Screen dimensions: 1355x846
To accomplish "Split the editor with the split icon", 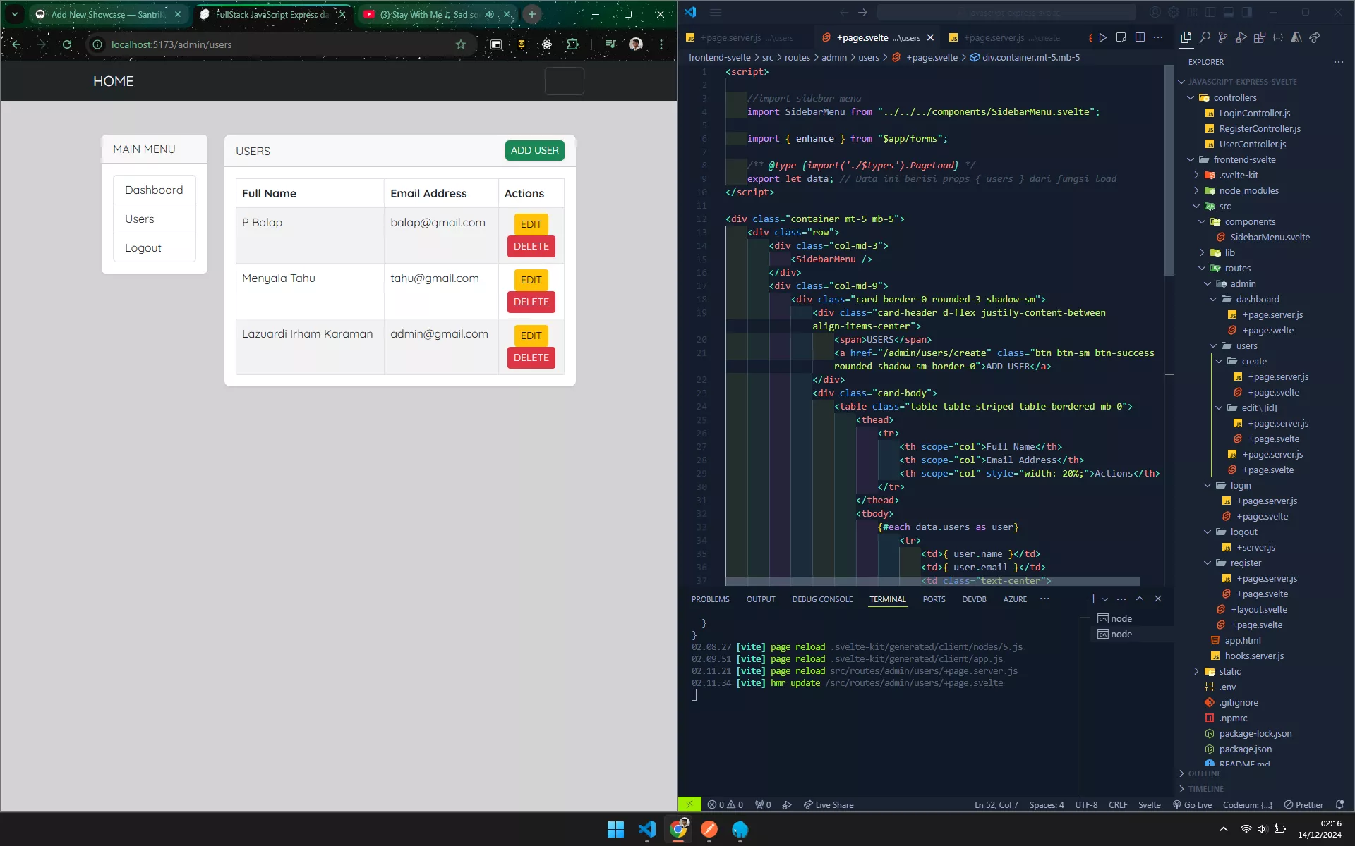I will [x=1140, y=37].
